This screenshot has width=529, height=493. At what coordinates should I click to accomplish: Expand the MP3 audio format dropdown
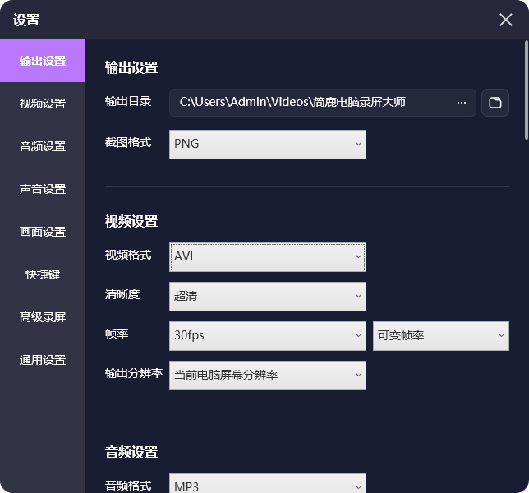pyautogui.click(x=268, y=484)
